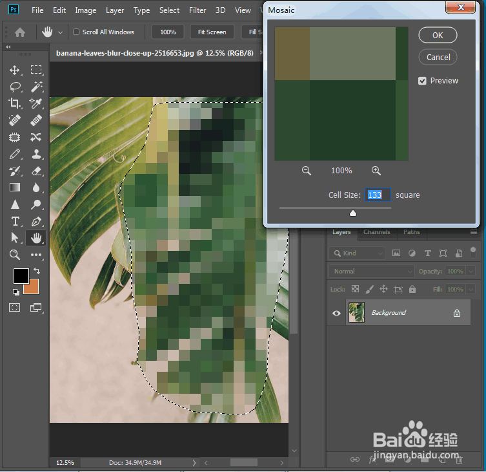Select the Move tool
The width and height of the screenshot is (486, 472).
coord(15,70)
